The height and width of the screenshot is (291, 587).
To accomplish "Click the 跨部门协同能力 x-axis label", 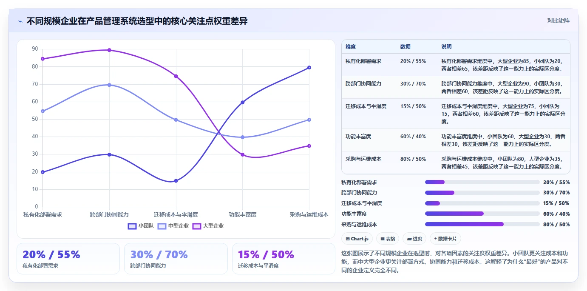I will tap(109, 214).
